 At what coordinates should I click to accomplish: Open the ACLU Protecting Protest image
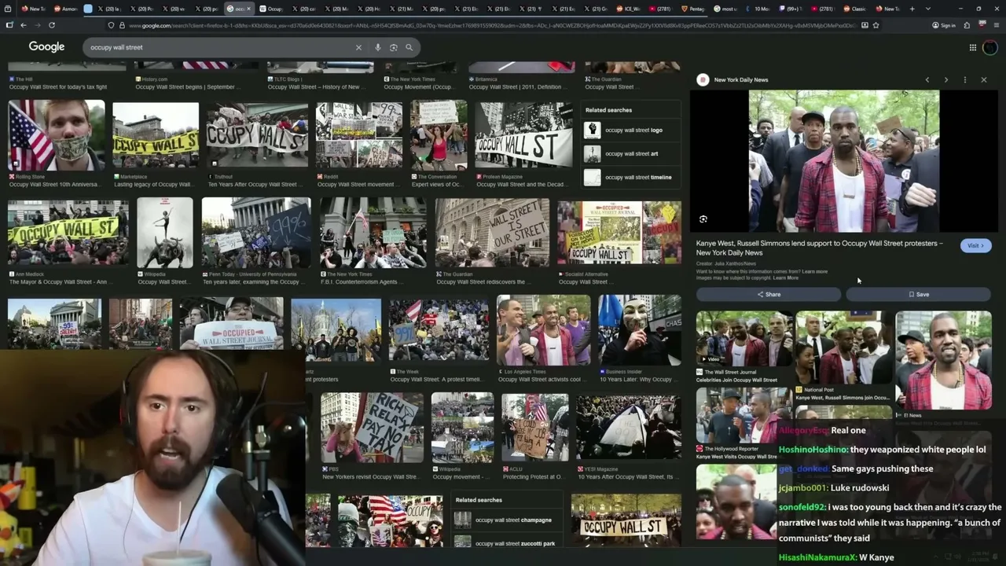(x=535, y=427)
